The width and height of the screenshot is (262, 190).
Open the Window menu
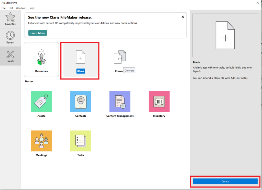click(x=21, y=8)
